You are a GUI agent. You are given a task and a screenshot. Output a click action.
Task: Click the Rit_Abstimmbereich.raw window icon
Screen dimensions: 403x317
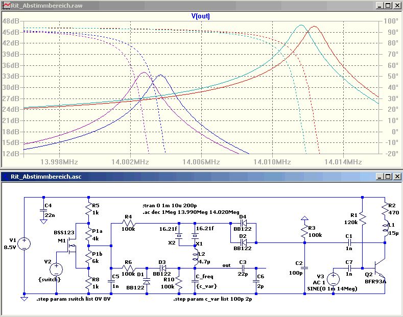tap(6, 6)
